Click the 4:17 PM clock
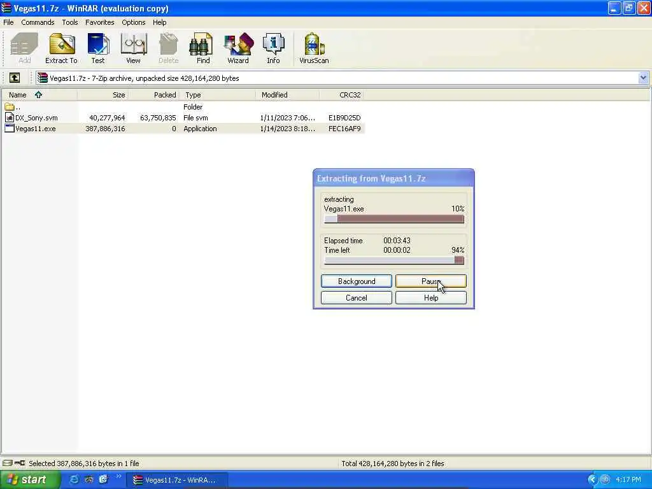The height and width of the screenshot is (489, 652). [x=628, y=479]
